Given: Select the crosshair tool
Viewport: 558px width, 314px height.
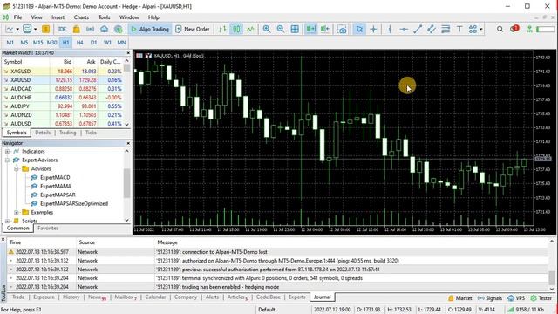Looking at the screenshot, I should coord(373,29).
